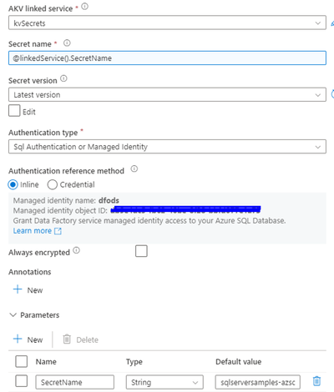Open the AKV linked service kvSecrets dropdown
The height and width of the screenshot is (392, 334).
point(167,23)
